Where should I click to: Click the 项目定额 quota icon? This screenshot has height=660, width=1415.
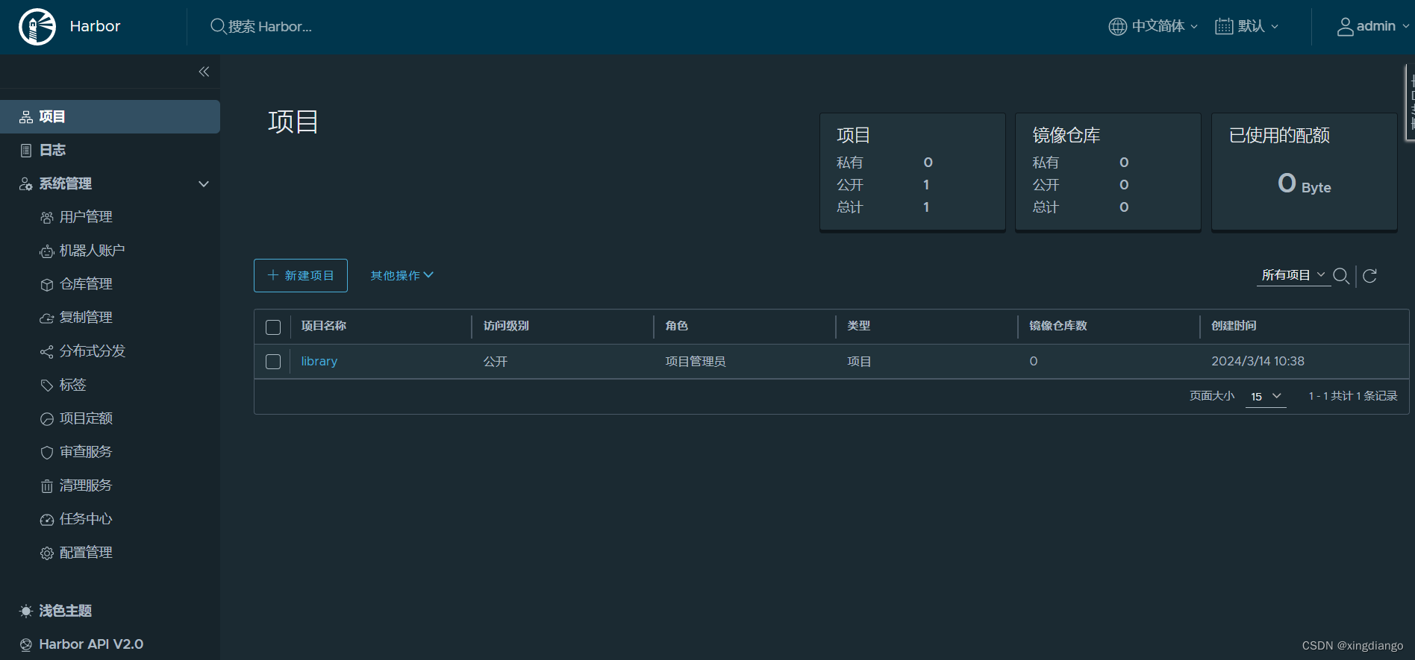click(x=46, y=419)
